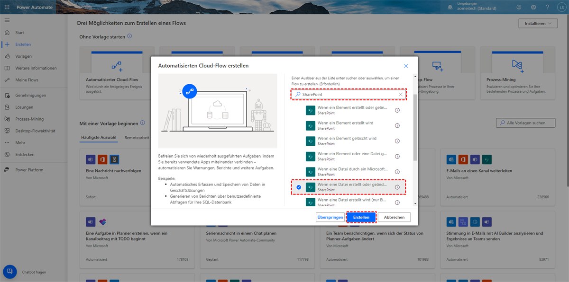The height and width of the screenshot is (282, 569).
Task: Focus the 'Alle Vorlagen suchen' search box
Action: point(525,123)
